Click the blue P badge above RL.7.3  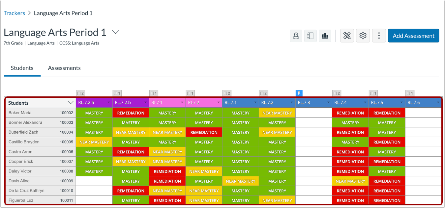(x=299, y=93)
